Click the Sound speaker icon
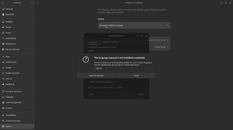233x130 pixels. (3, 27)
